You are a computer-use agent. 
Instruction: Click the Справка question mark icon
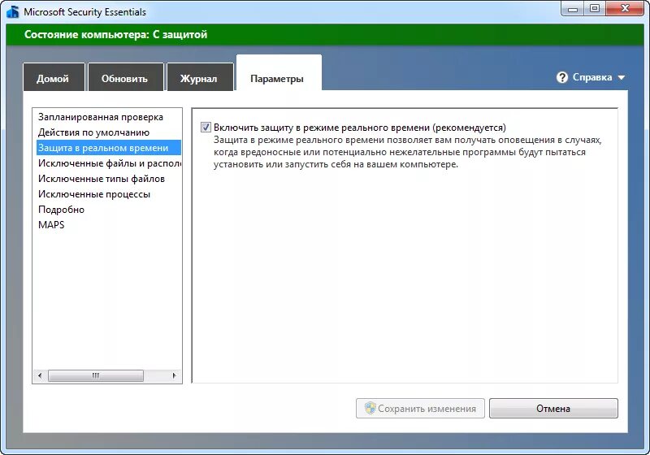[x=561, y=77]
